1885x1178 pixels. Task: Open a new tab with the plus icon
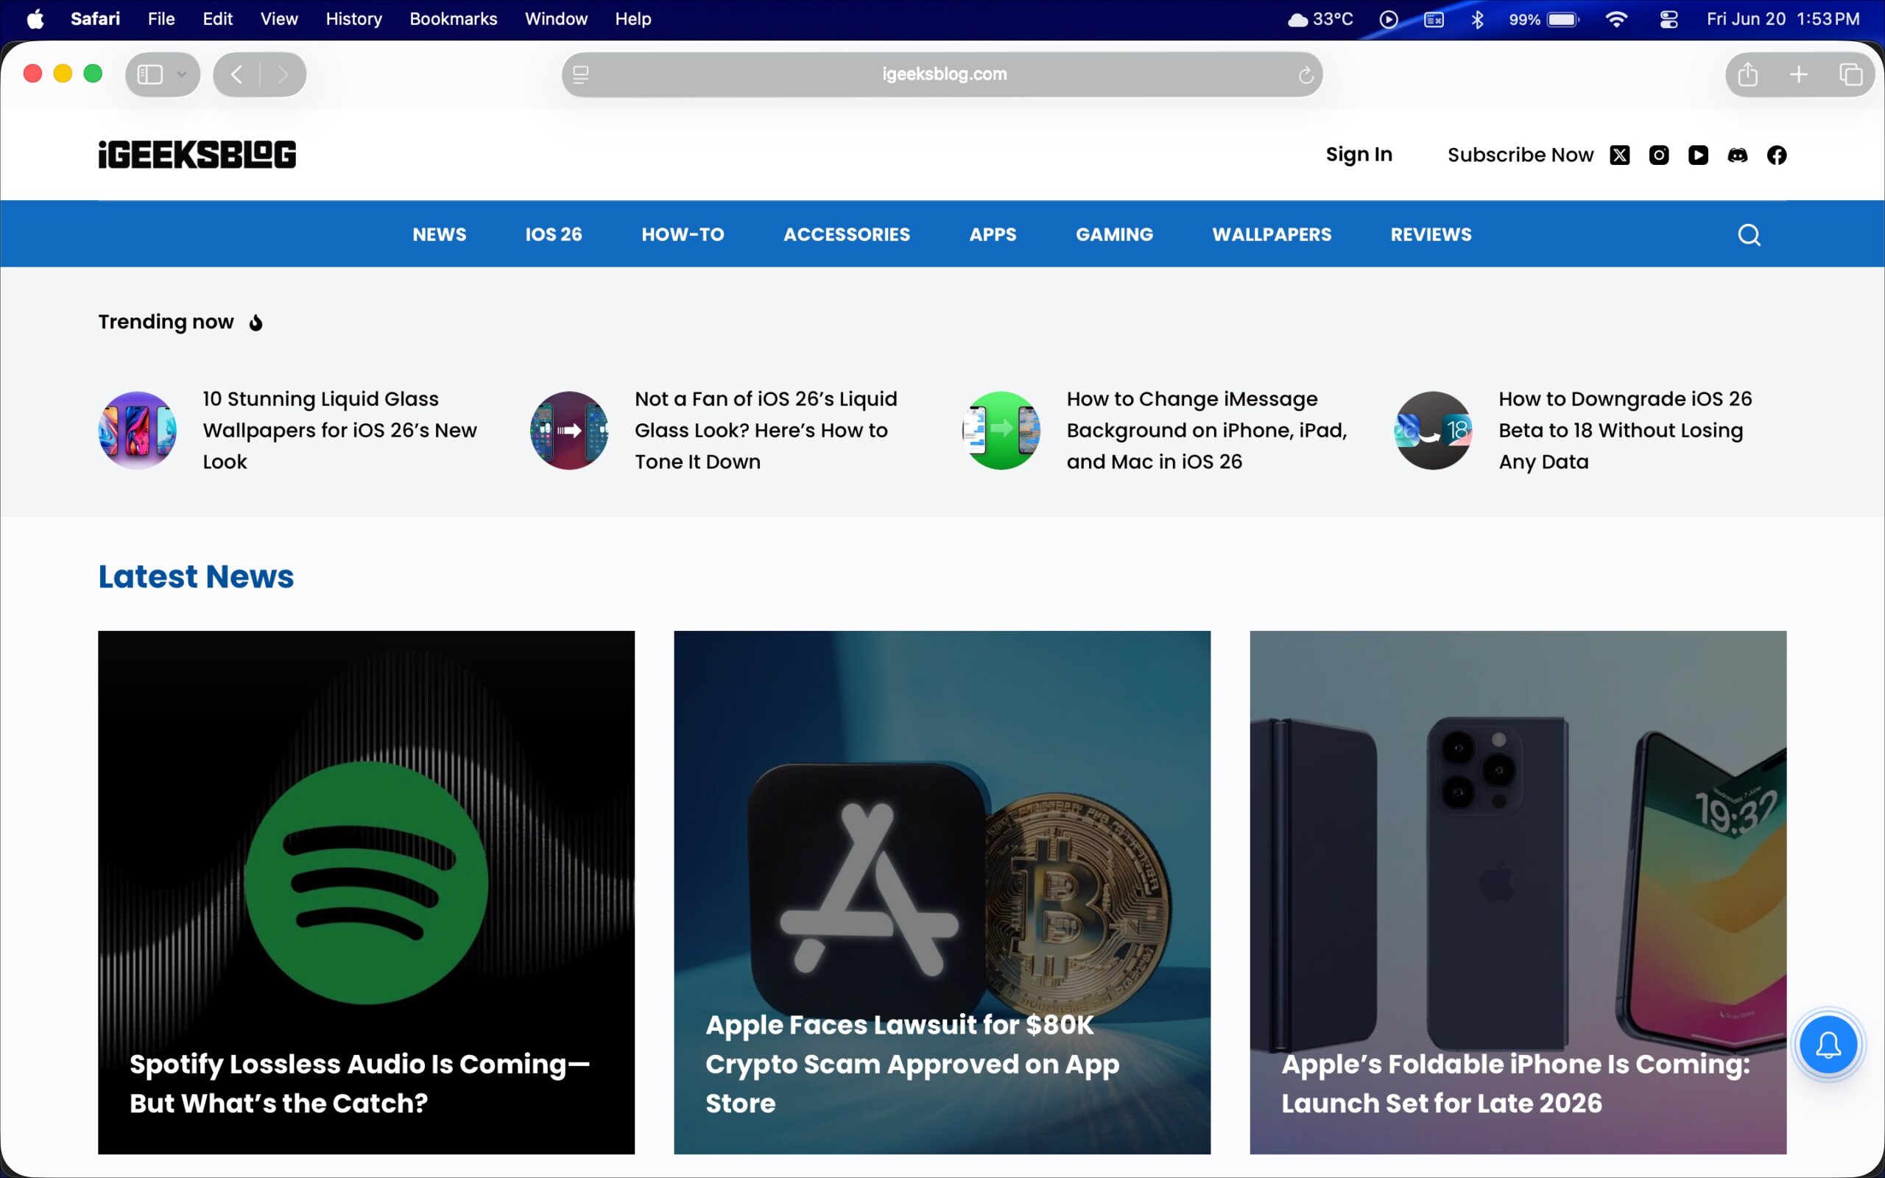tap(1799, 74)
